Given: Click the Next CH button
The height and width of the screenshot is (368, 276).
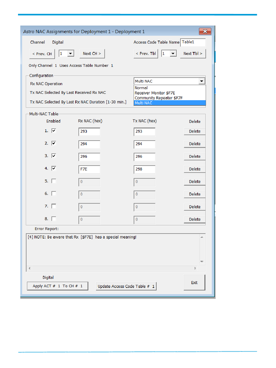Looking at the screenshot, I should click(92, 54).
